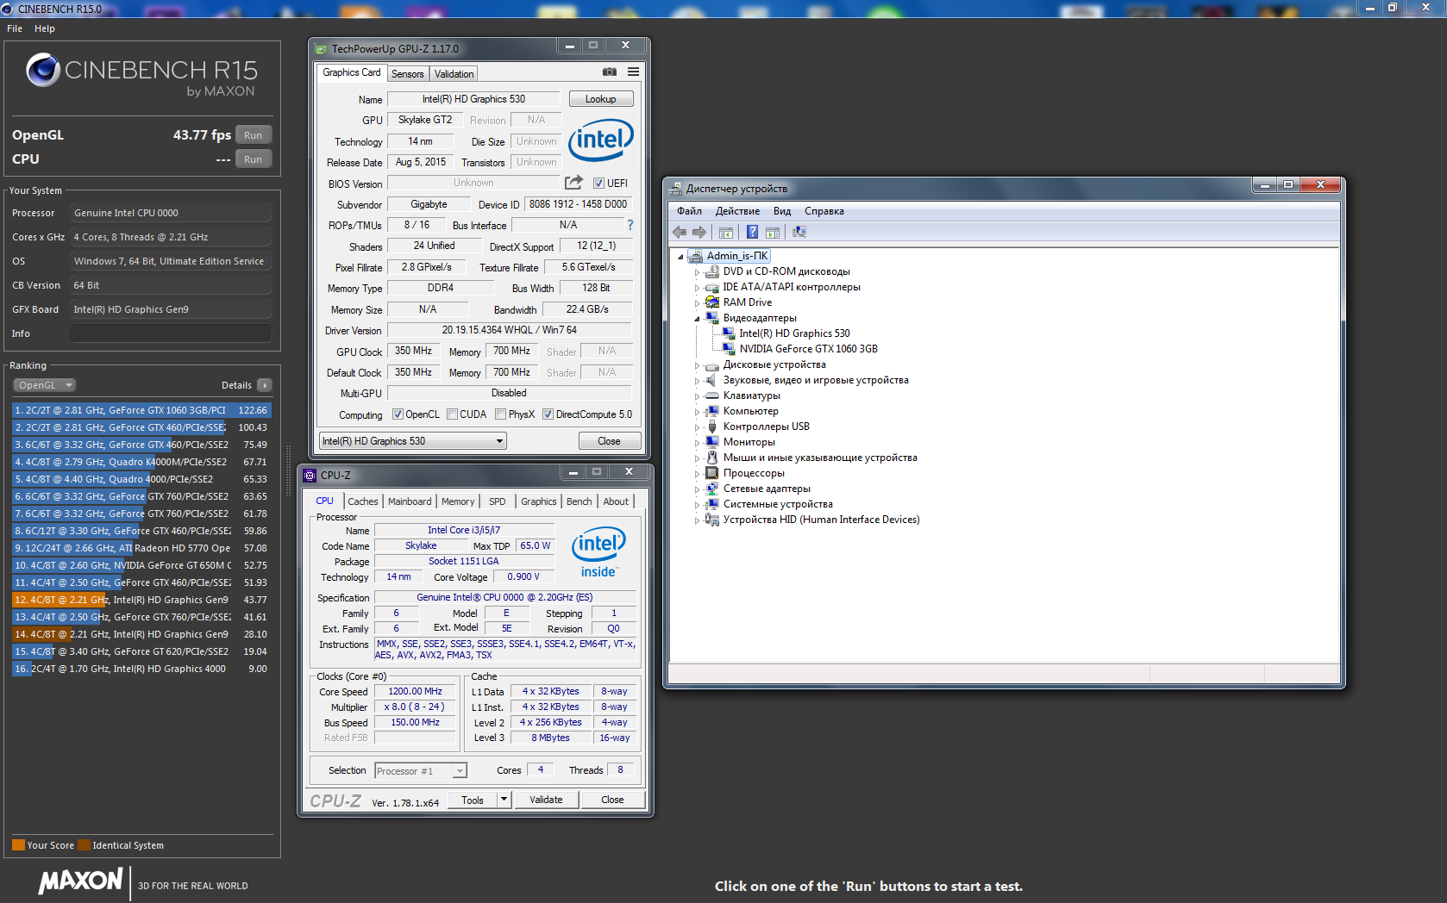
Task: Open the Справка menu in Device Manager
Action: pos(824,211)
